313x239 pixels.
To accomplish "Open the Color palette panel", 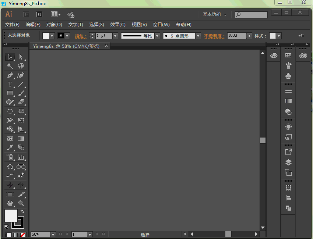I will click(274, 56).
